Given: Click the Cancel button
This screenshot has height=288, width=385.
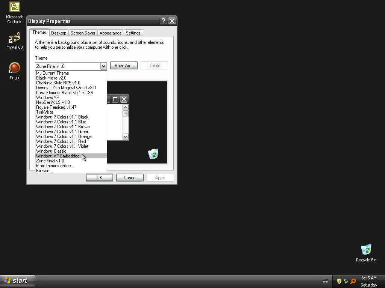Looking at the screenshot, I should coord(130,177).
